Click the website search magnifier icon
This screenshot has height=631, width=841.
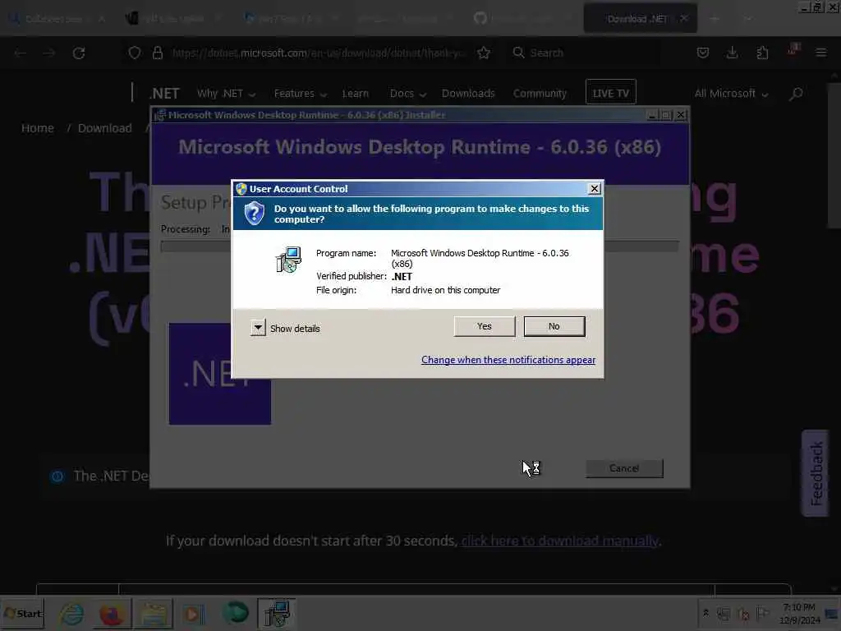[797, 94]
